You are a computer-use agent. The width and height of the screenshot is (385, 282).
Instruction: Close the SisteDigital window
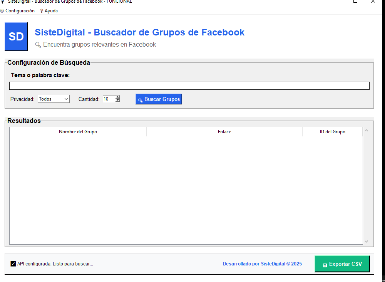[373, 2]
